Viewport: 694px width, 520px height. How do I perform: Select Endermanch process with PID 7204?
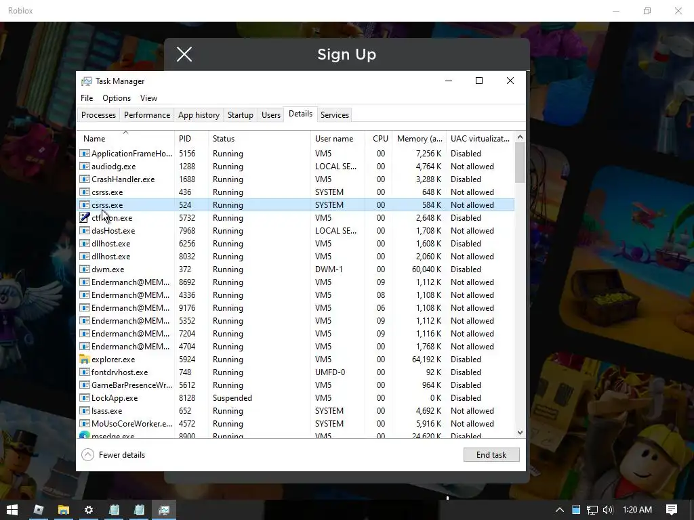(295, 333)
